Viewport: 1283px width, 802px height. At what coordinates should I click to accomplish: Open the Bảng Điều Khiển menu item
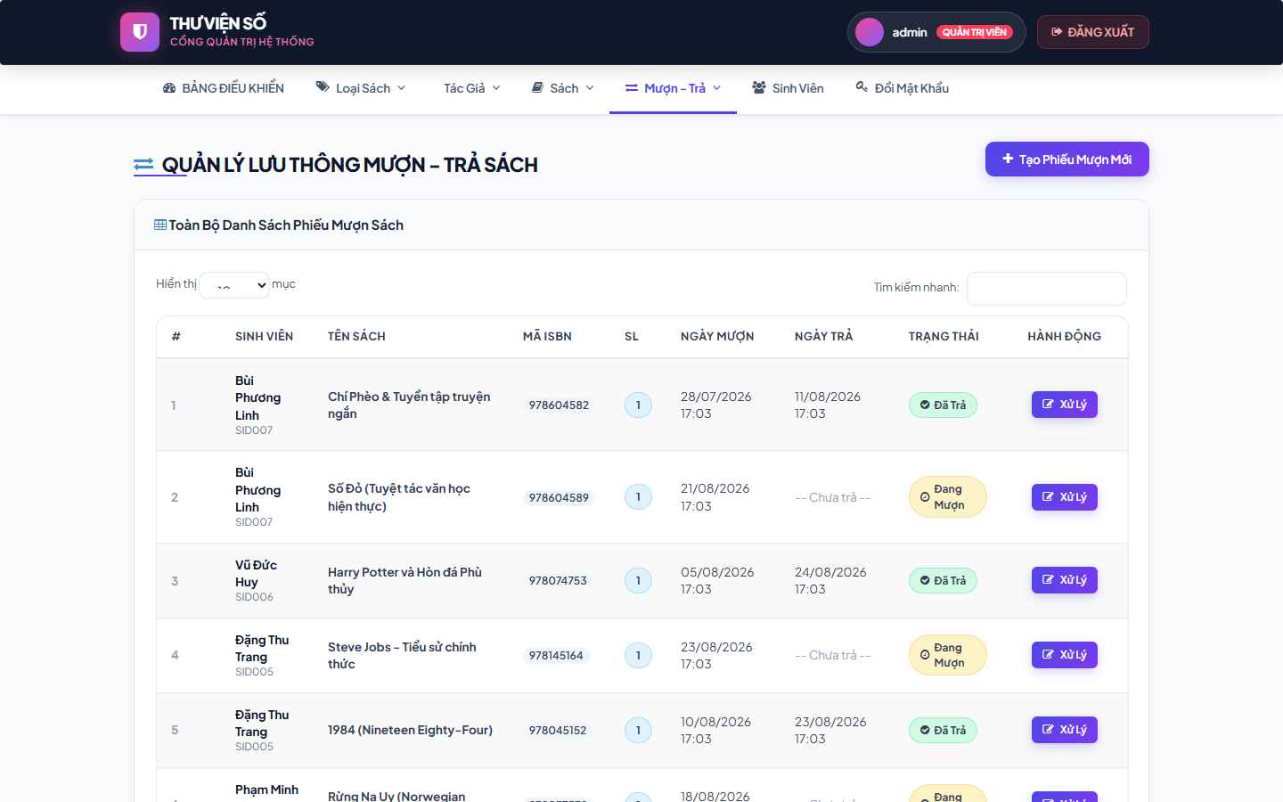(223, 88)
